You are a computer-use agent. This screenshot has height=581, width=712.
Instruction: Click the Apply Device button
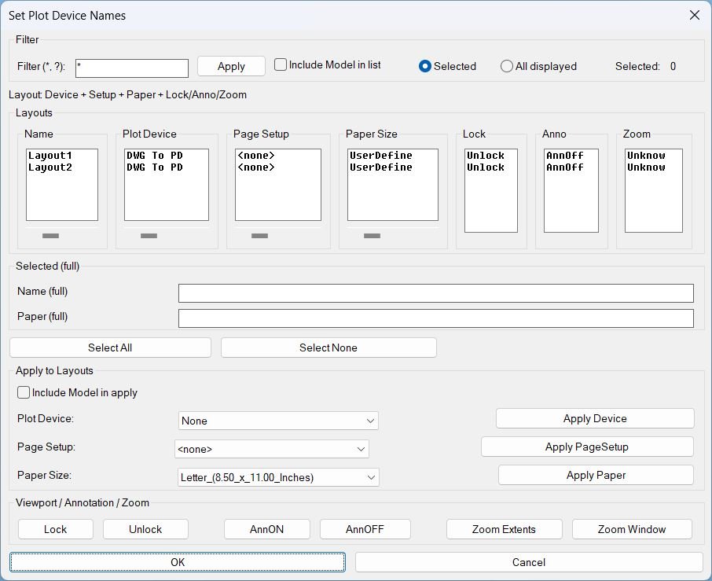pos(595,418)
